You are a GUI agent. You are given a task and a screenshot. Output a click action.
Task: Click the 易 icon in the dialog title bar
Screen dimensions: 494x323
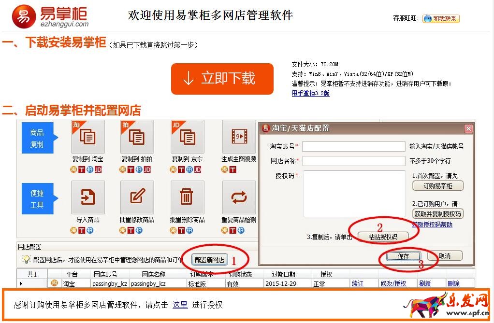tap(265, 128)
